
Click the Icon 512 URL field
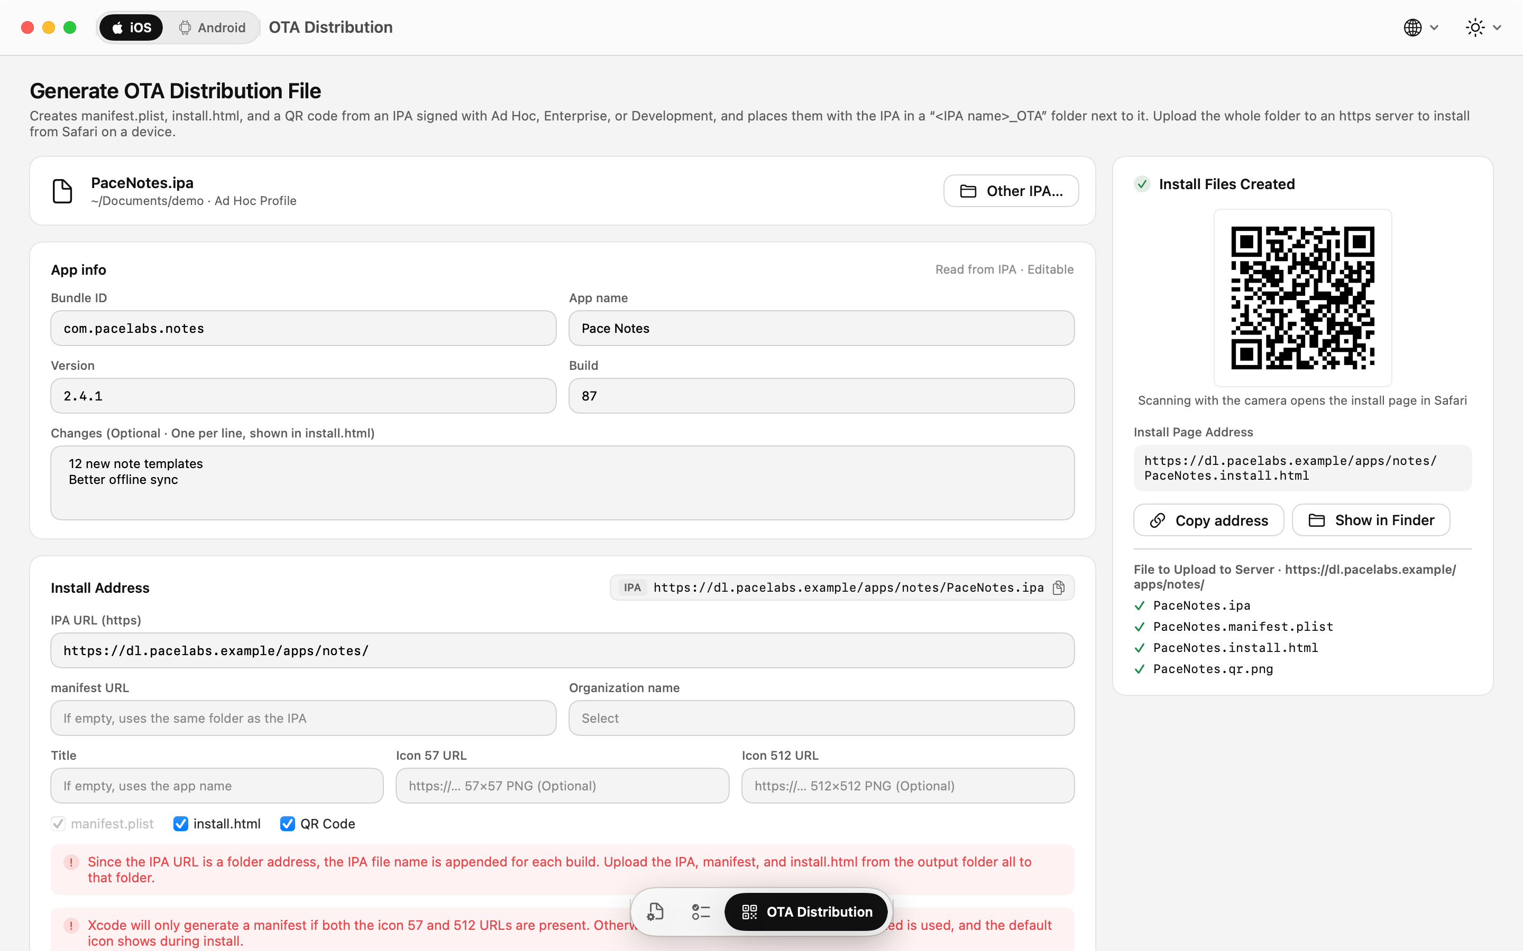pyautogui.click(x=907, y=786)
